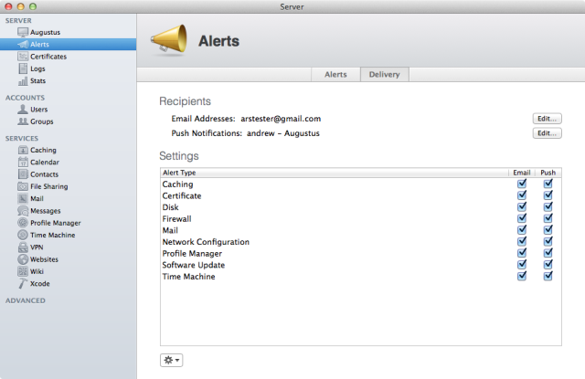Collapse the Advanced sidebar section
The width and height of the screenshot is (585, 379).
pyautogui.click(x=26, y=300)
